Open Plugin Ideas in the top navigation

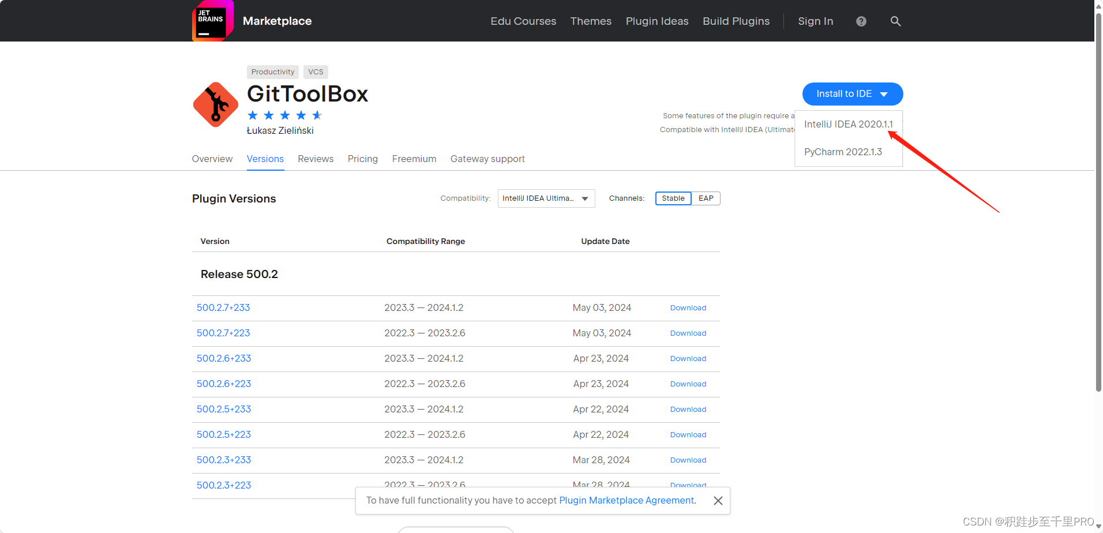(657, 21)
